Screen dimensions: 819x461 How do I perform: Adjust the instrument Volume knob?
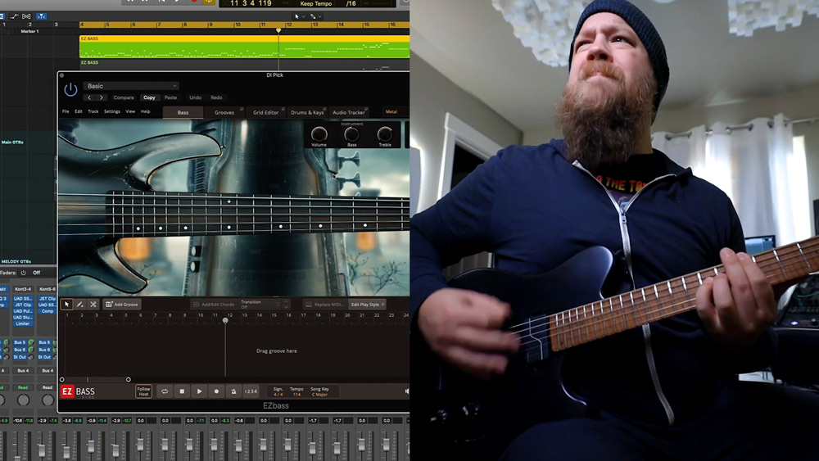pyautogui.click(x=319, y=134)
